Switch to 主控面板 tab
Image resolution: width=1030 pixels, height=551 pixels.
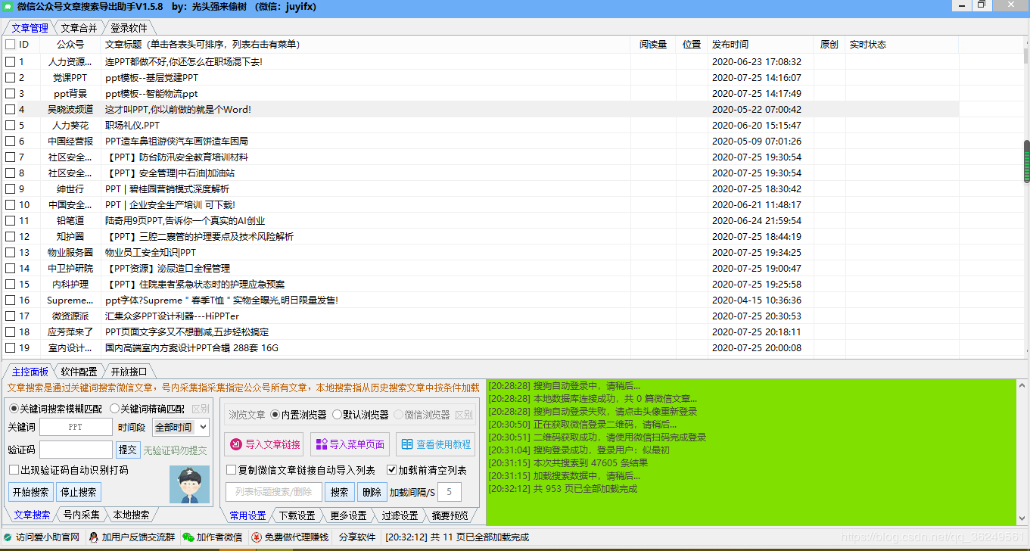(x=30, y=372)
